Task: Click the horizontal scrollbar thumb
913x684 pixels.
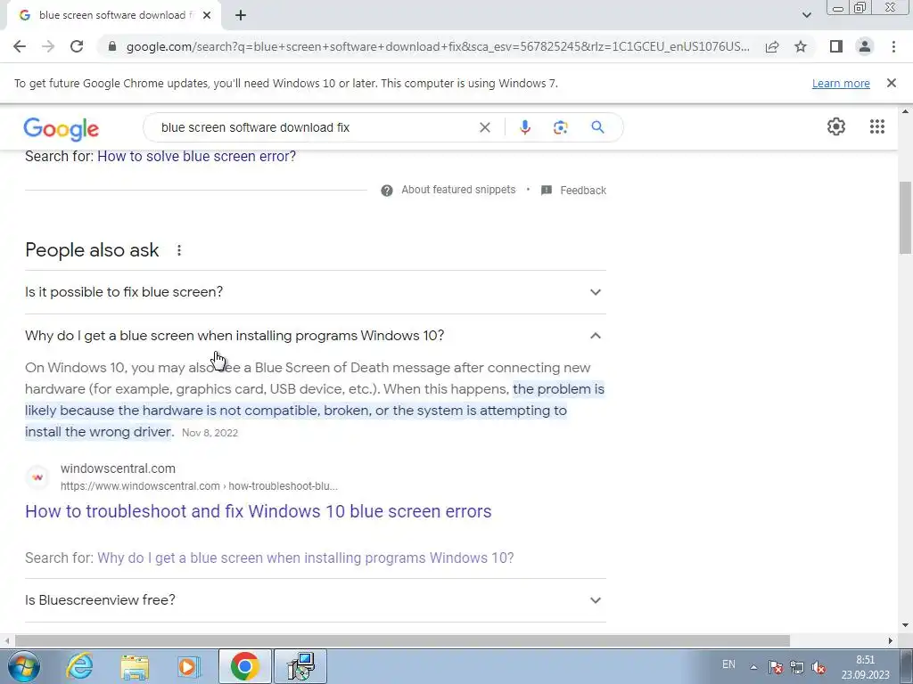Action: (402, 640)
